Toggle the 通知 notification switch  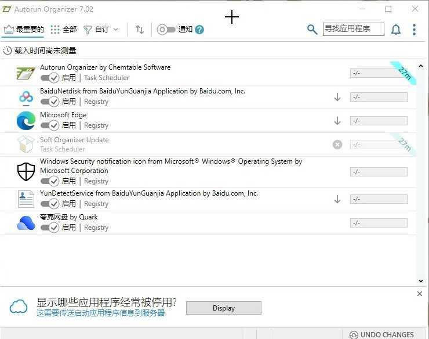(x=166, y=30)
